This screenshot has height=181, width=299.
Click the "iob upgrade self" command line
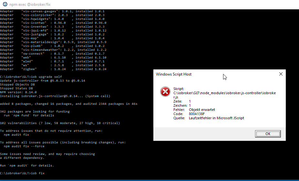(31, 77)
